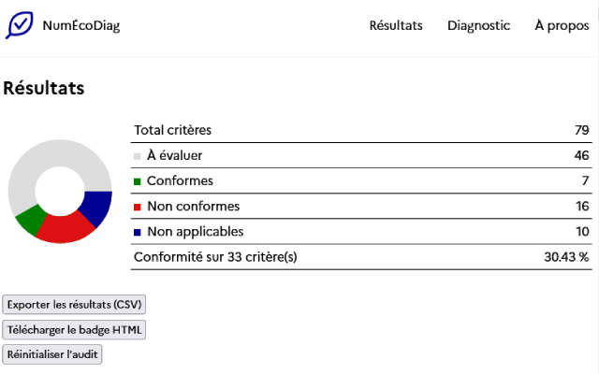
Task: Click the NumÉcoDiag brand name
Action: [81, 25]
